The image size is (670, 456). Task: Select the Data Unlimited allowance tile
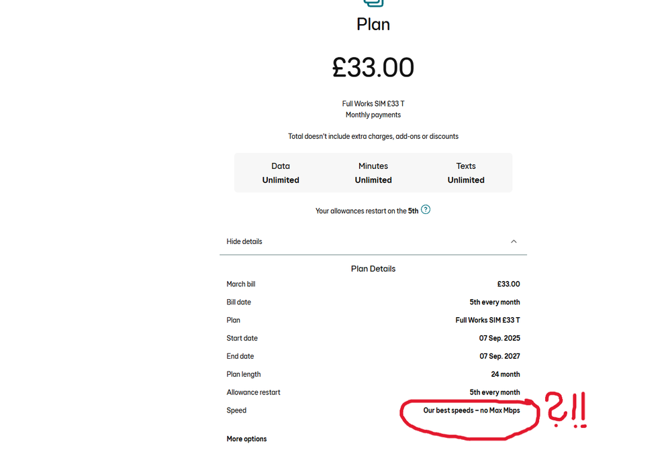coord(281,173)
